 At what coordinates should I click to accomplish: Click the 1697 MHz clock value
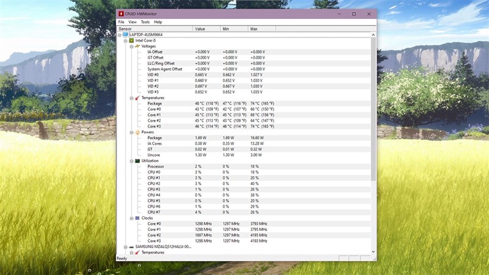pyautogui.click(x=204, y=235)
